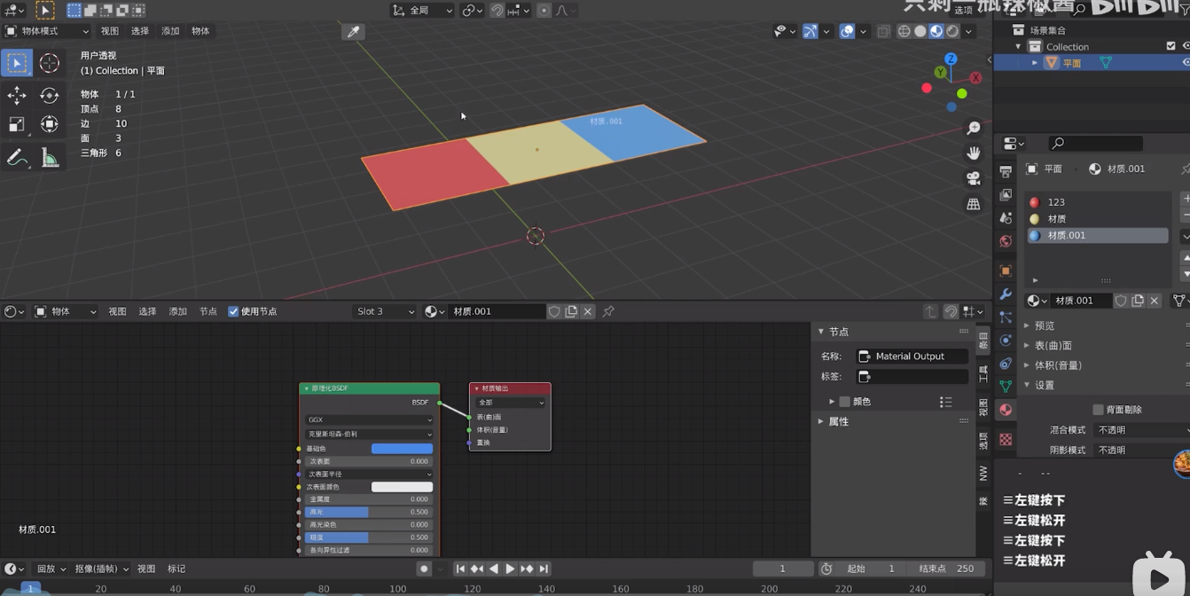1190x596 pixels.
Task: Select material slot named 123
Action: click(x=1098, y=202)
